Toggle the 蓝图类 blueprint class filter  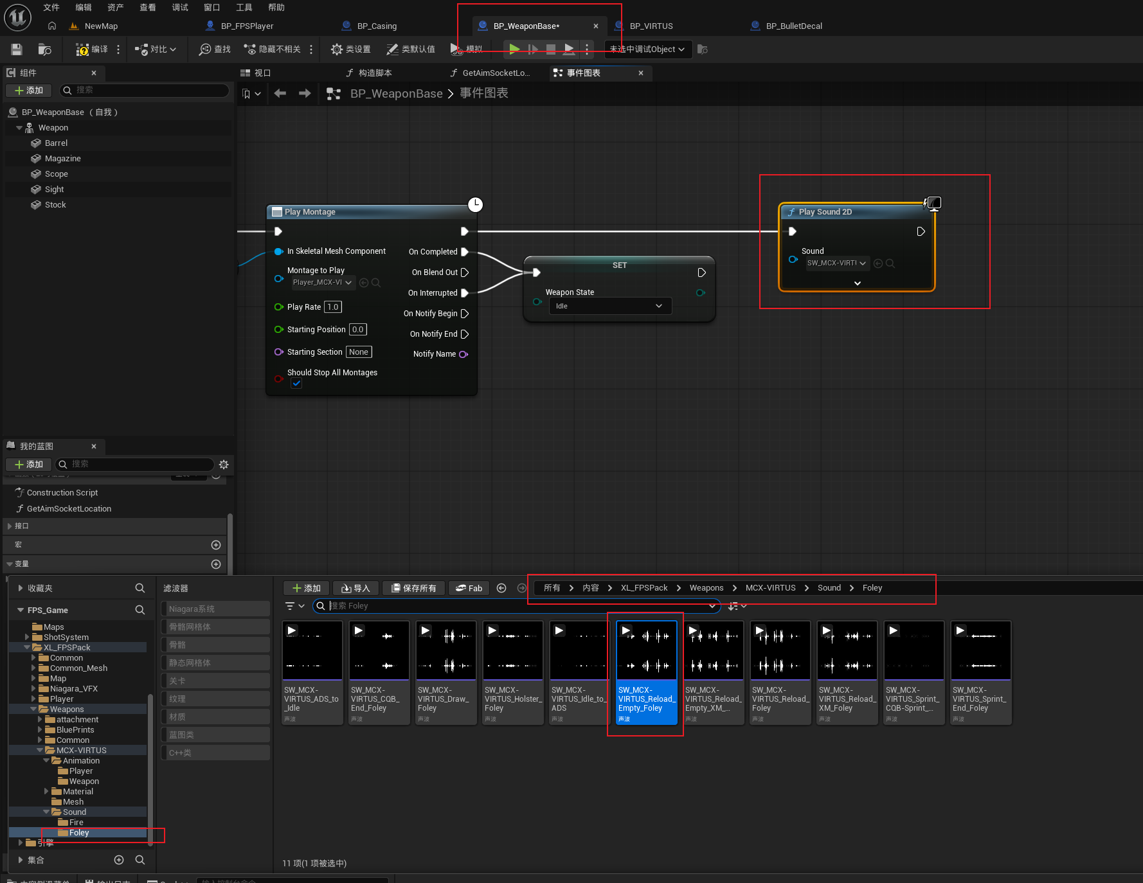[x=215, y=735]
